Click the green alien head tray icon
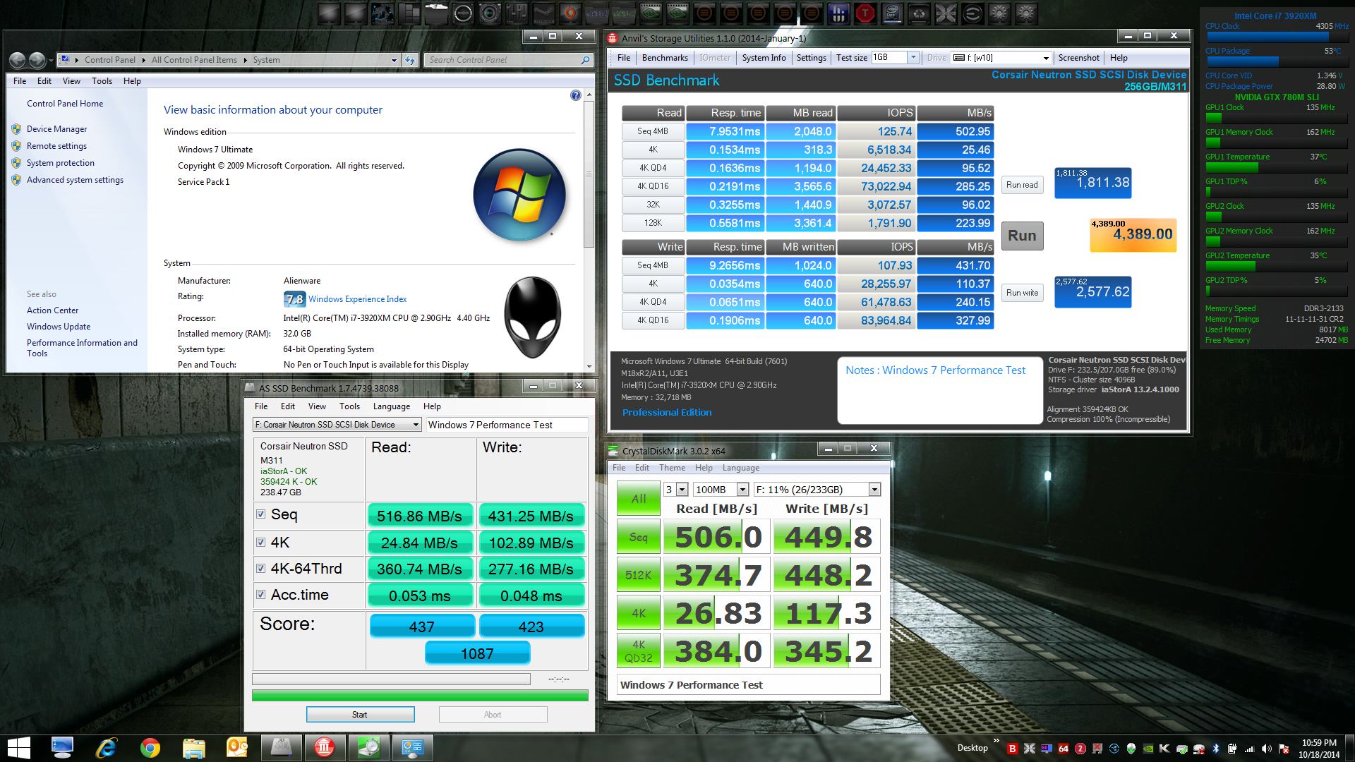The image size is (1355, 762). 1131,749
